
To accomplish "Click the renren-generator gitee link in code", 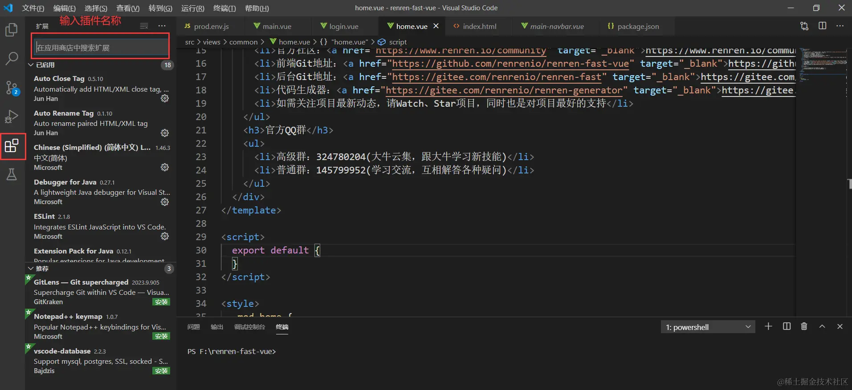I will coord(504,90).
